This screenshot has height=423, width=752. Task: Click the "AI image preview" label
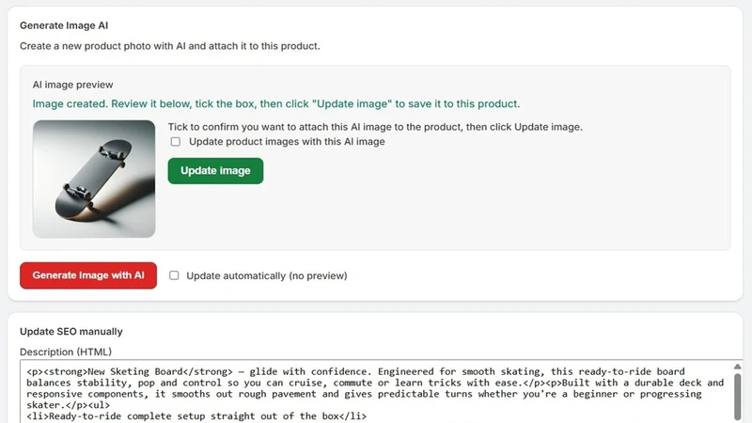pyautogui.click(x=73, y=85)
